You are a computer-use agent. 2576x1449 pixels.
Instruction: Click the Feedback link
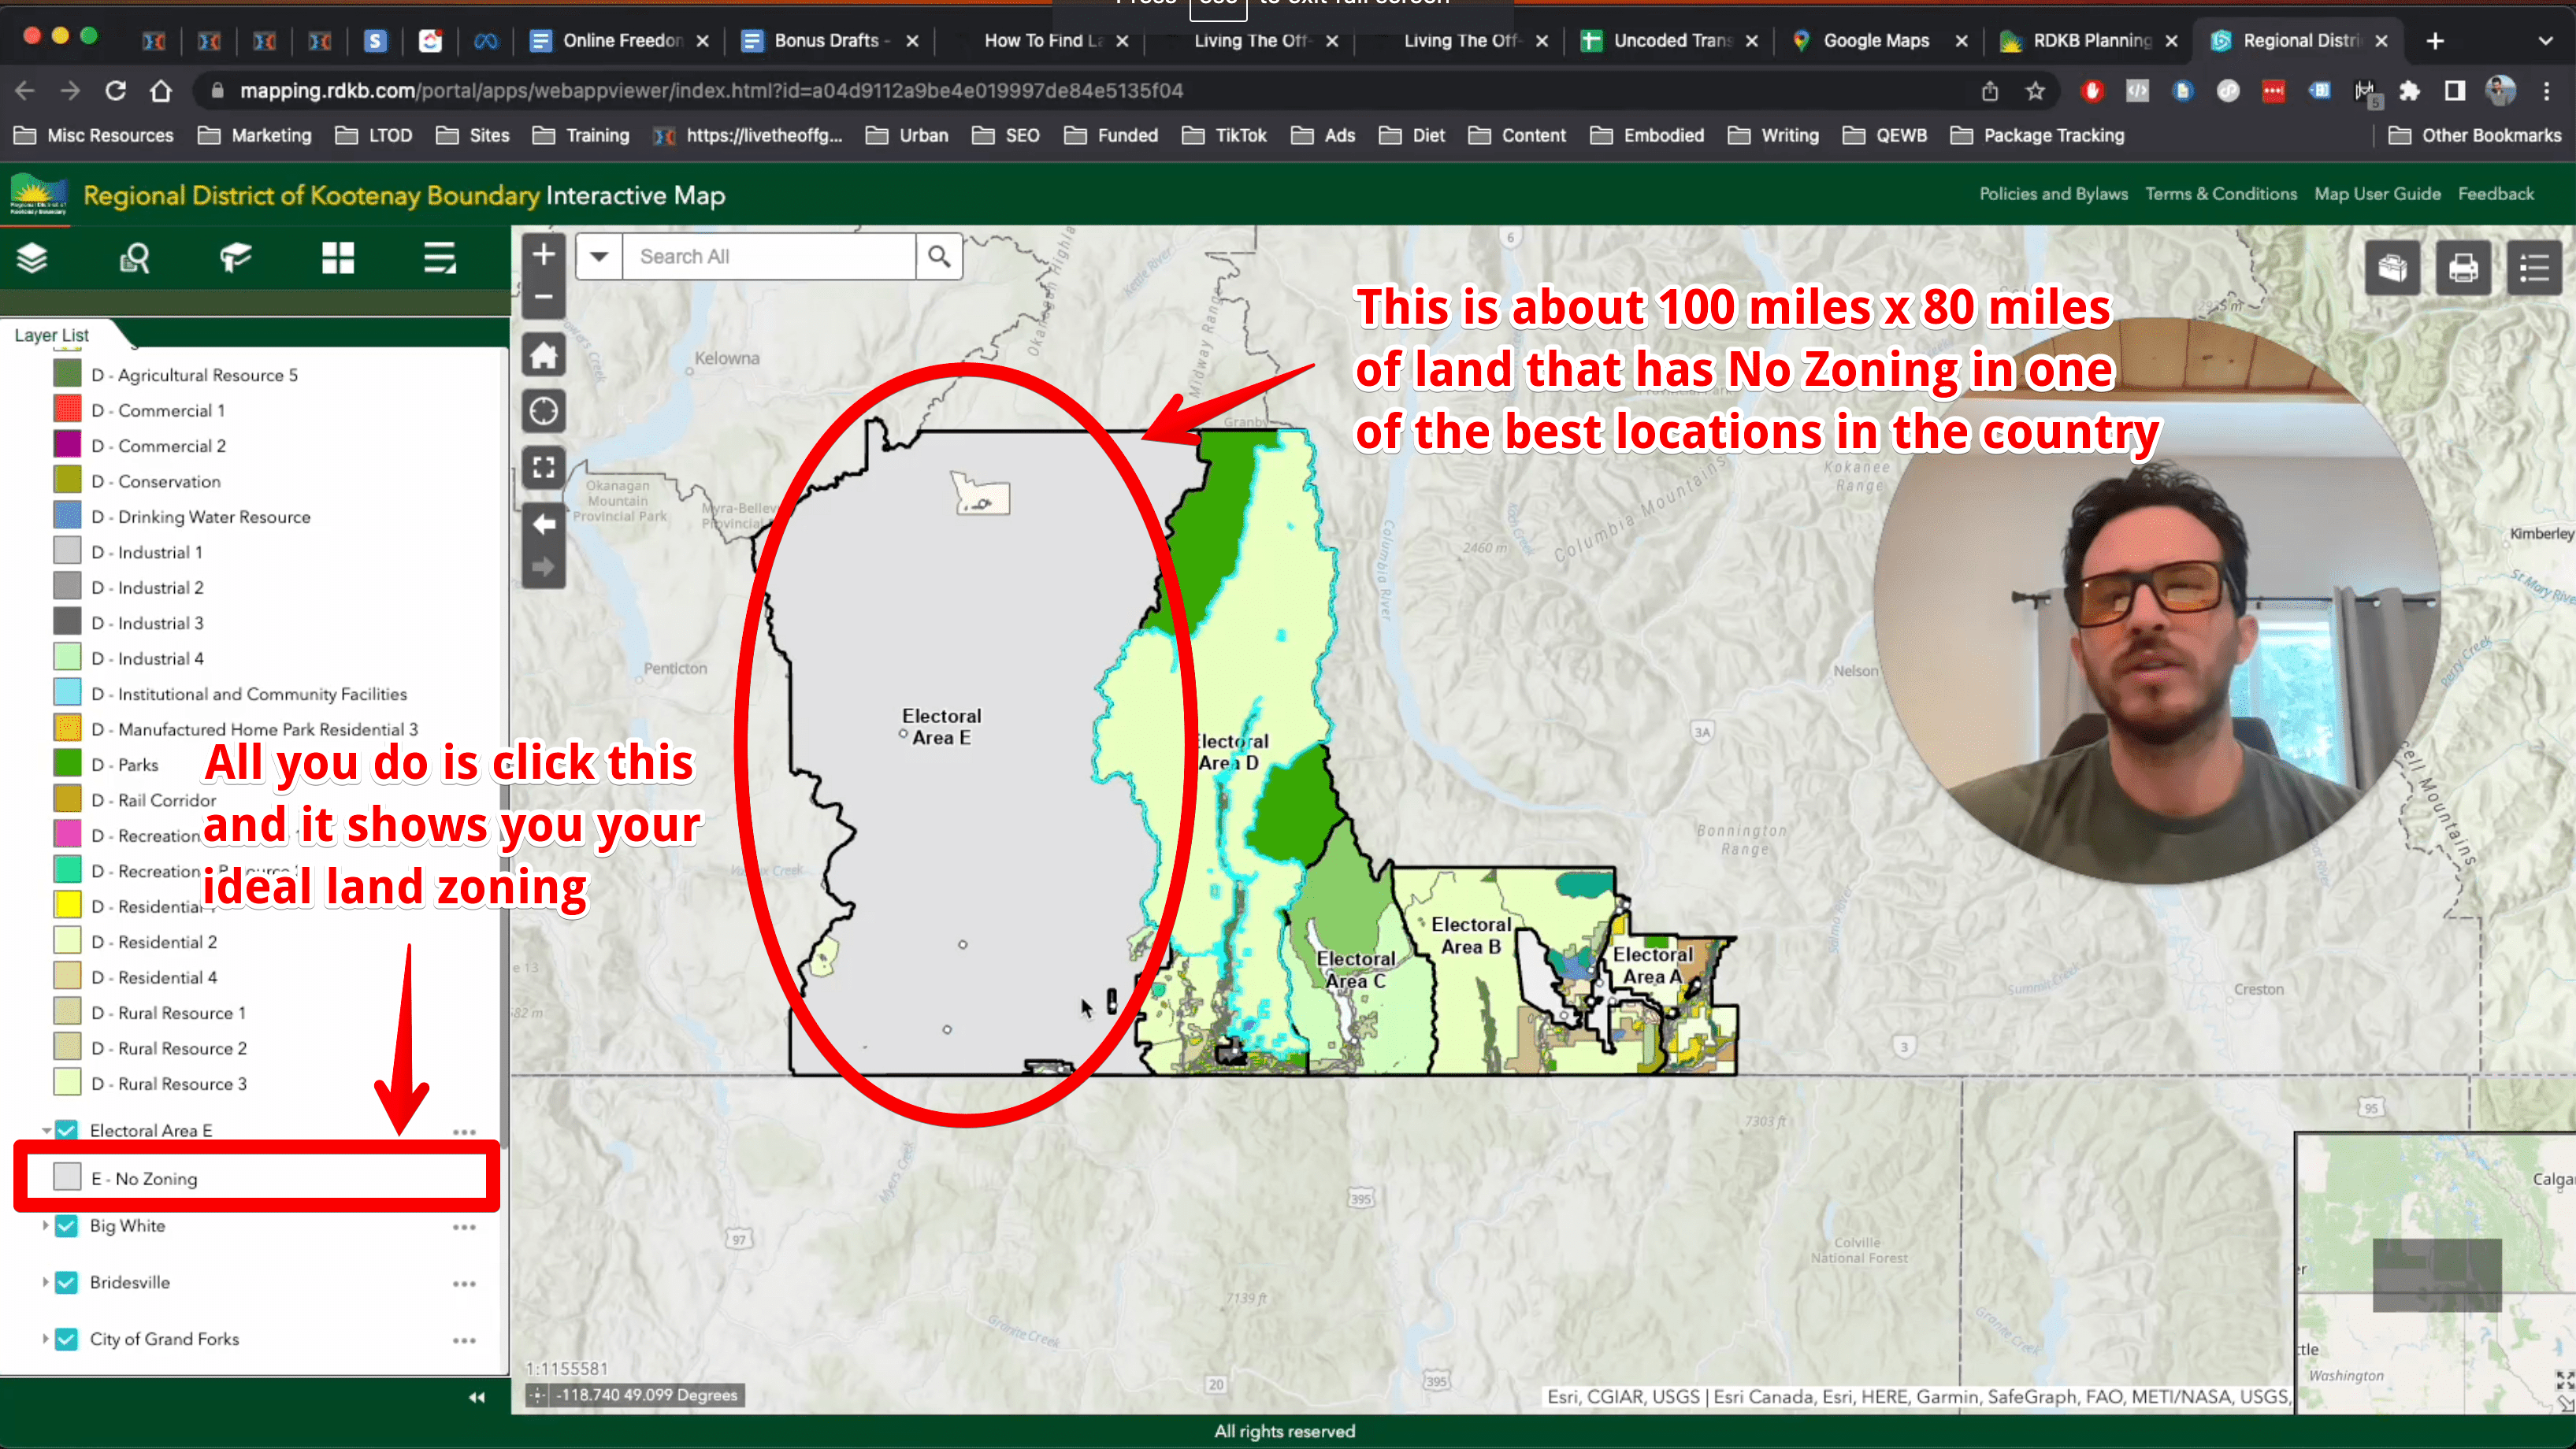pyautogui.click(x=2496, y=194)
